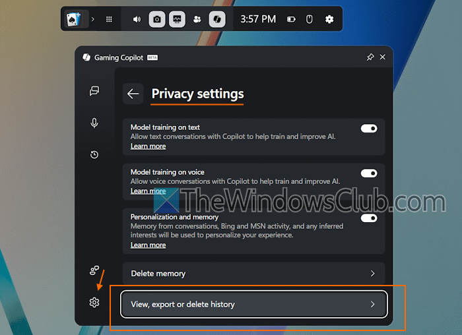The width and height of the screenshot is (462, 335).
Task: Select the microphone voice mode icon
Action: point(94,123)
